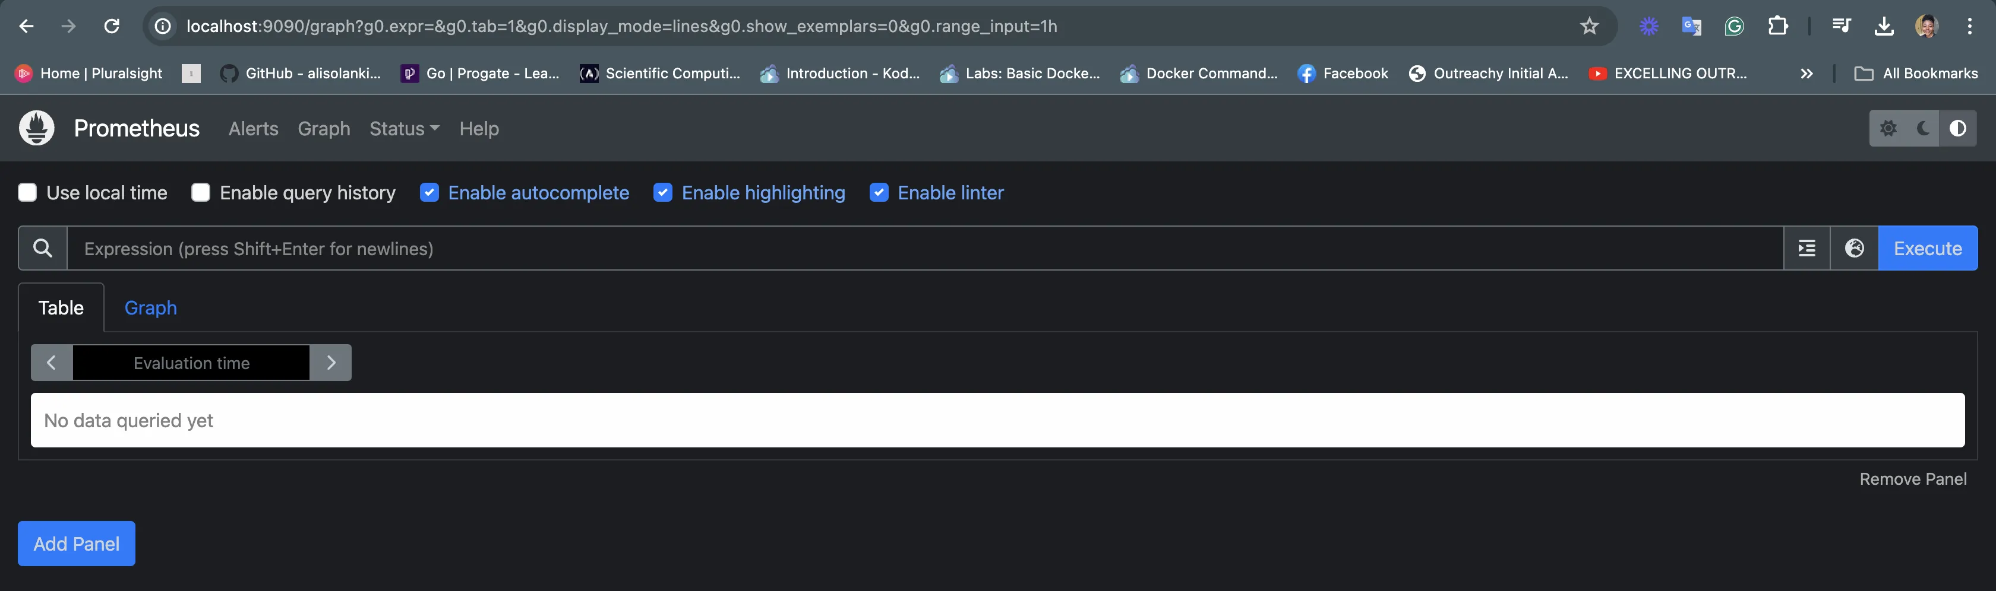1996x591 pixels.
Task: Open the Scientific Computi... bookmark
Action: point(660,74)
